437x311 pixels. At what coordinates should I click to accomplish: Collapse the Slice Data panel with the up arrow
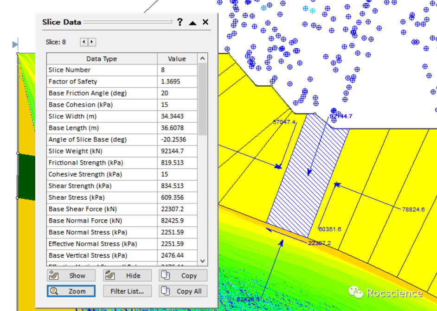point(193,22)
